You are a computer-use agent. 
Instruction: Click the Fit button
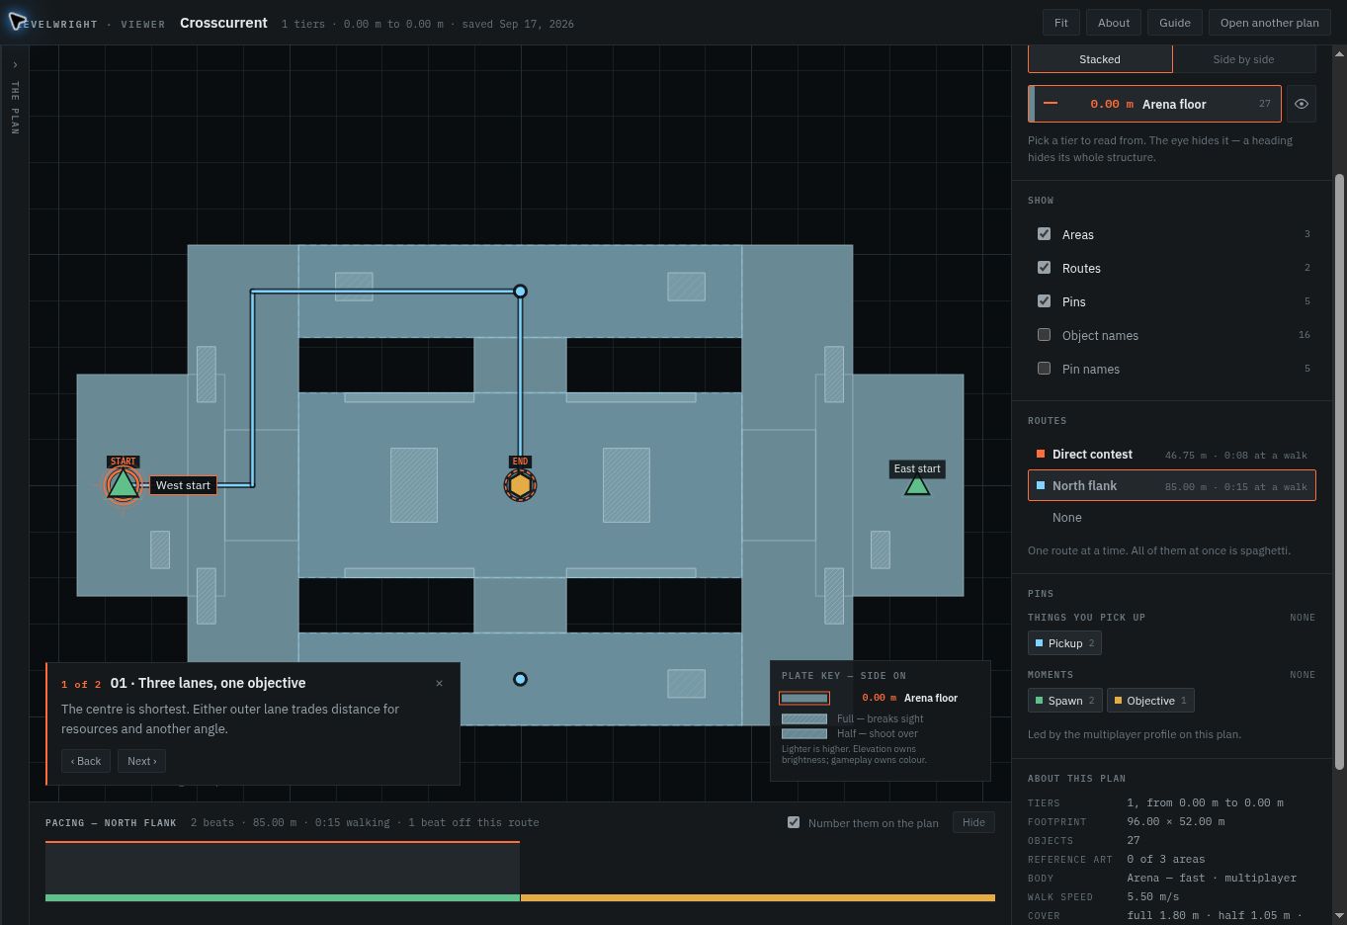[x=1060, y=23]
